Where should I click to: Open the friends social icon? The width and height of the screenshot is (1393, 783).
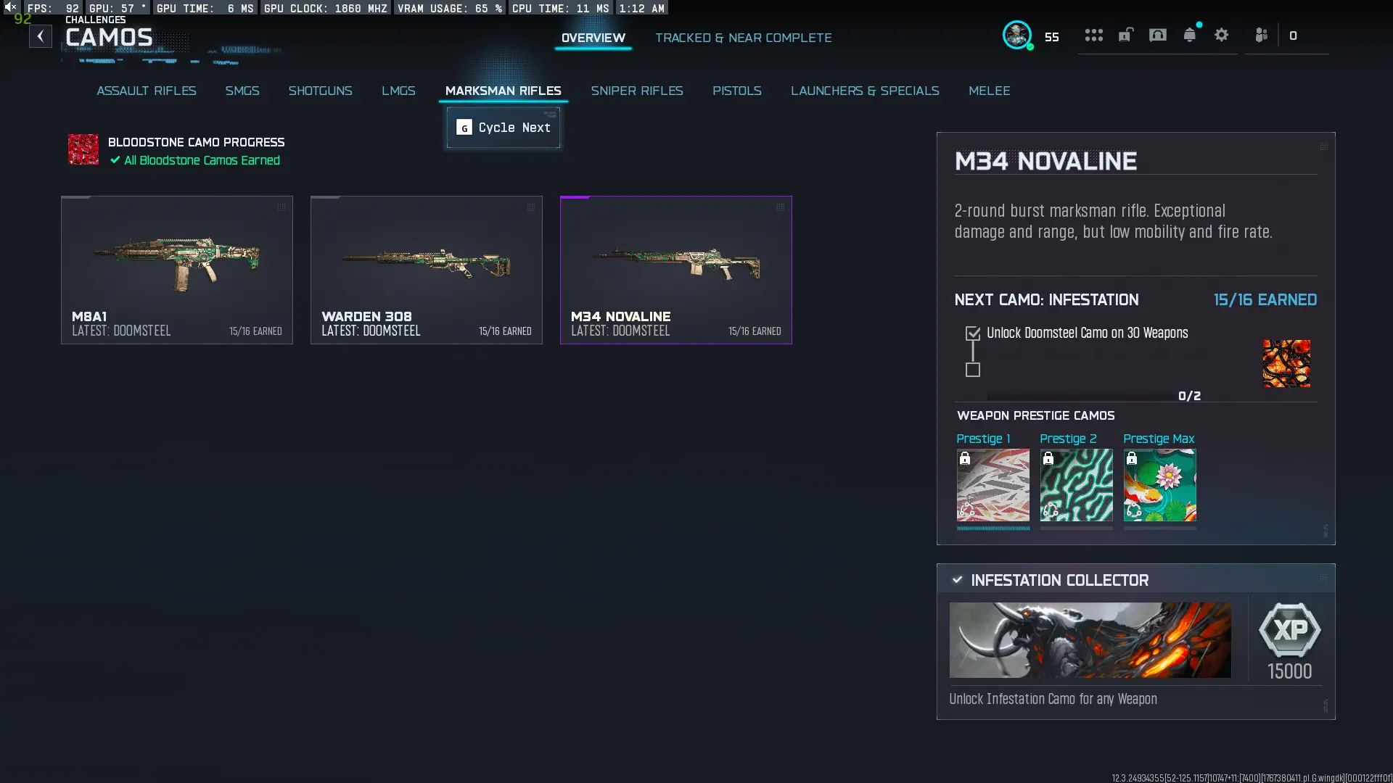[1261, 35]
